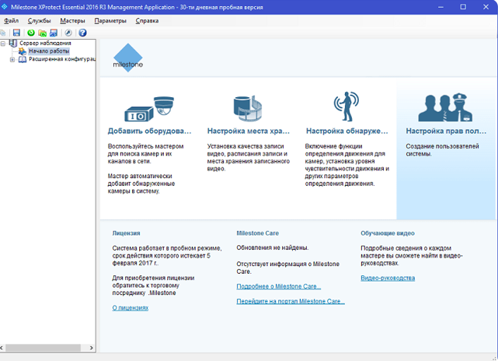Viewport: 498px width, 361px height.
Task: Click the tree panel scroll left arrow
Action: click(2, 348)
